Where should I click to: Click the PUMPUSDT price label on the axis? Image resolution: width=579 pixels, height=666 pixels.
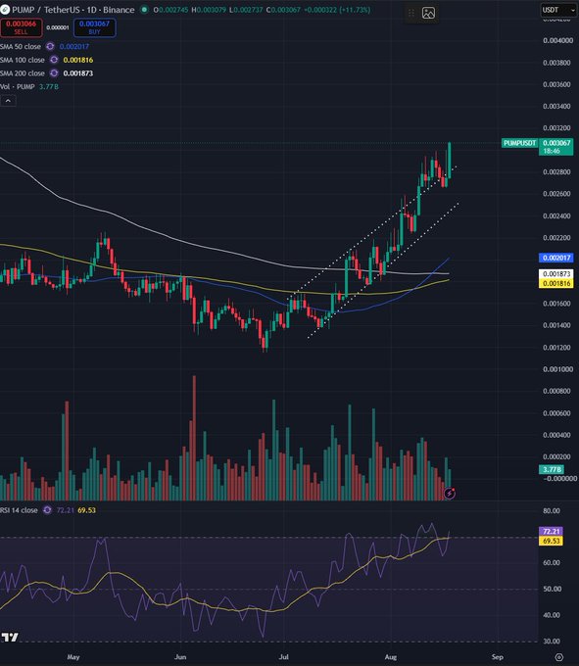click(519, 143)
